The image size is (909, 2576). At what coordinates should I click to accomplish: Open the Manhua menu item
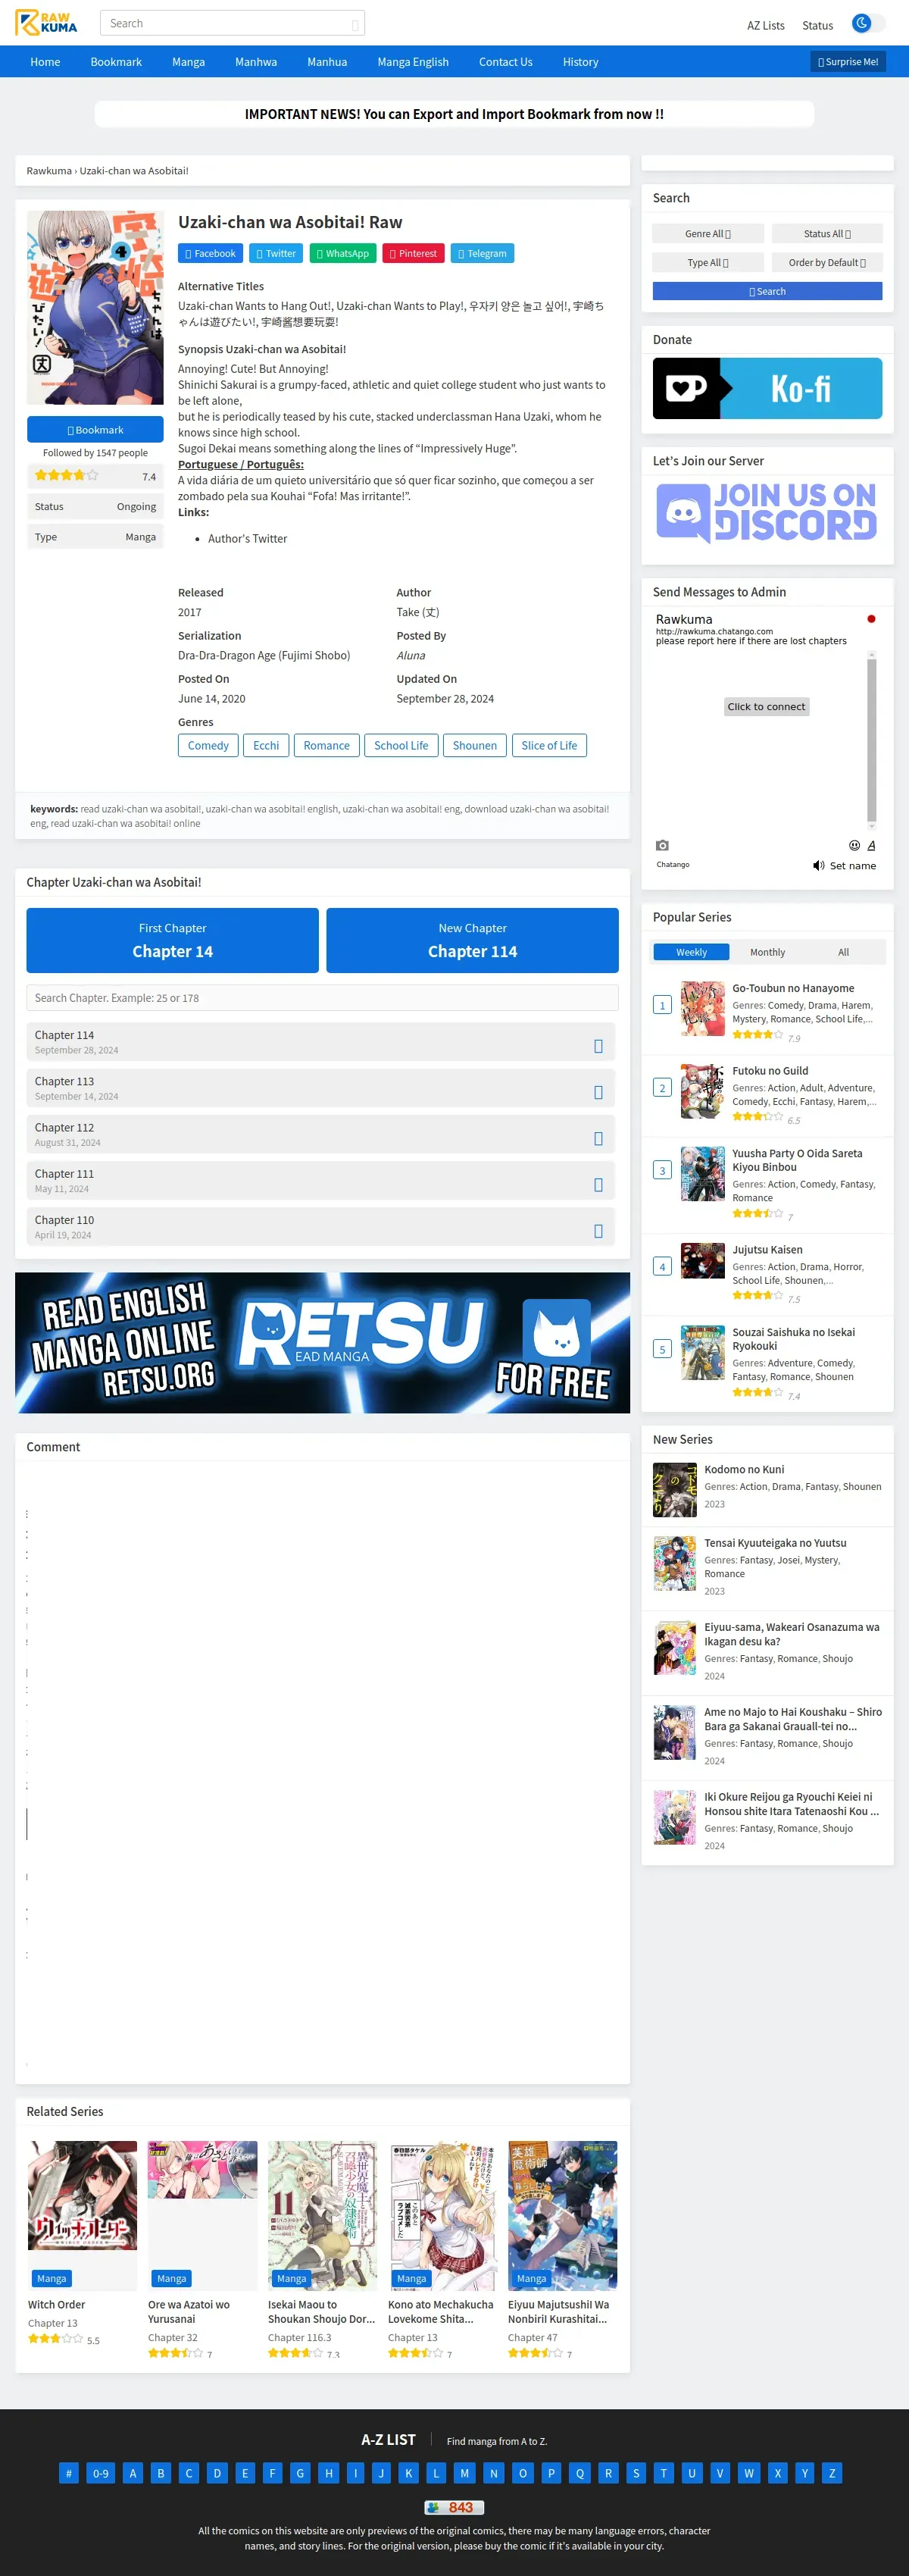click(x=327, y=62)
